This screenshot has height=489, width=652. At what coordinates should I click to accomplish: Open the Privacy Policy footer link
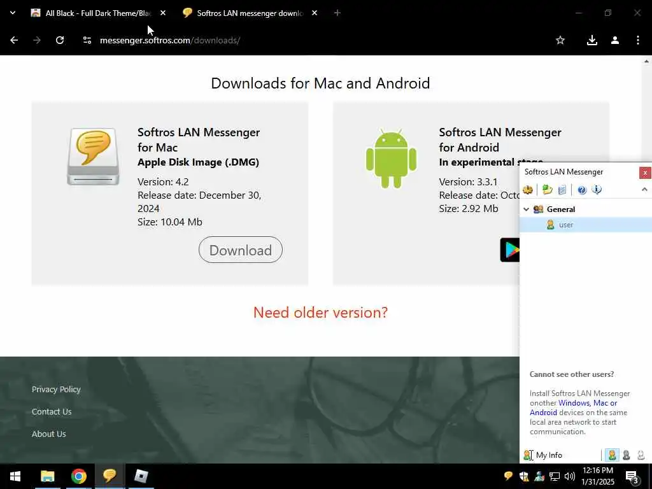(x=56, y=389)
